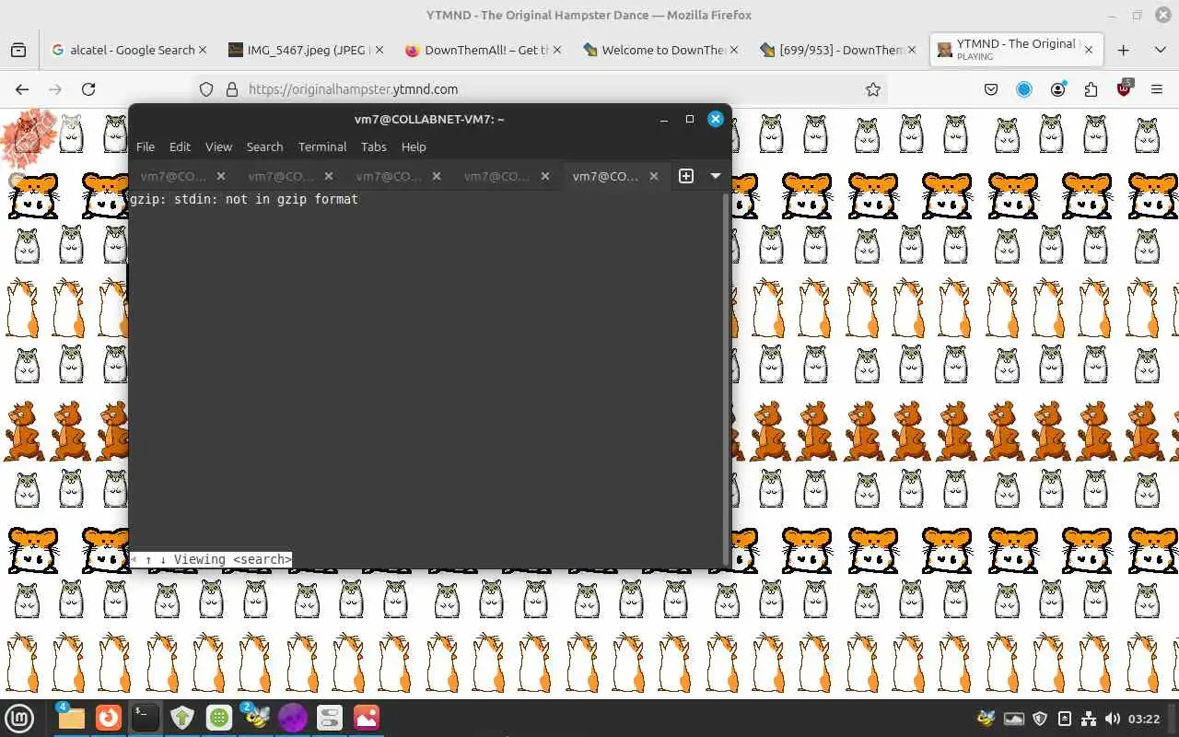Close the Welcome to DownThemAll tab

coord(734,50)
